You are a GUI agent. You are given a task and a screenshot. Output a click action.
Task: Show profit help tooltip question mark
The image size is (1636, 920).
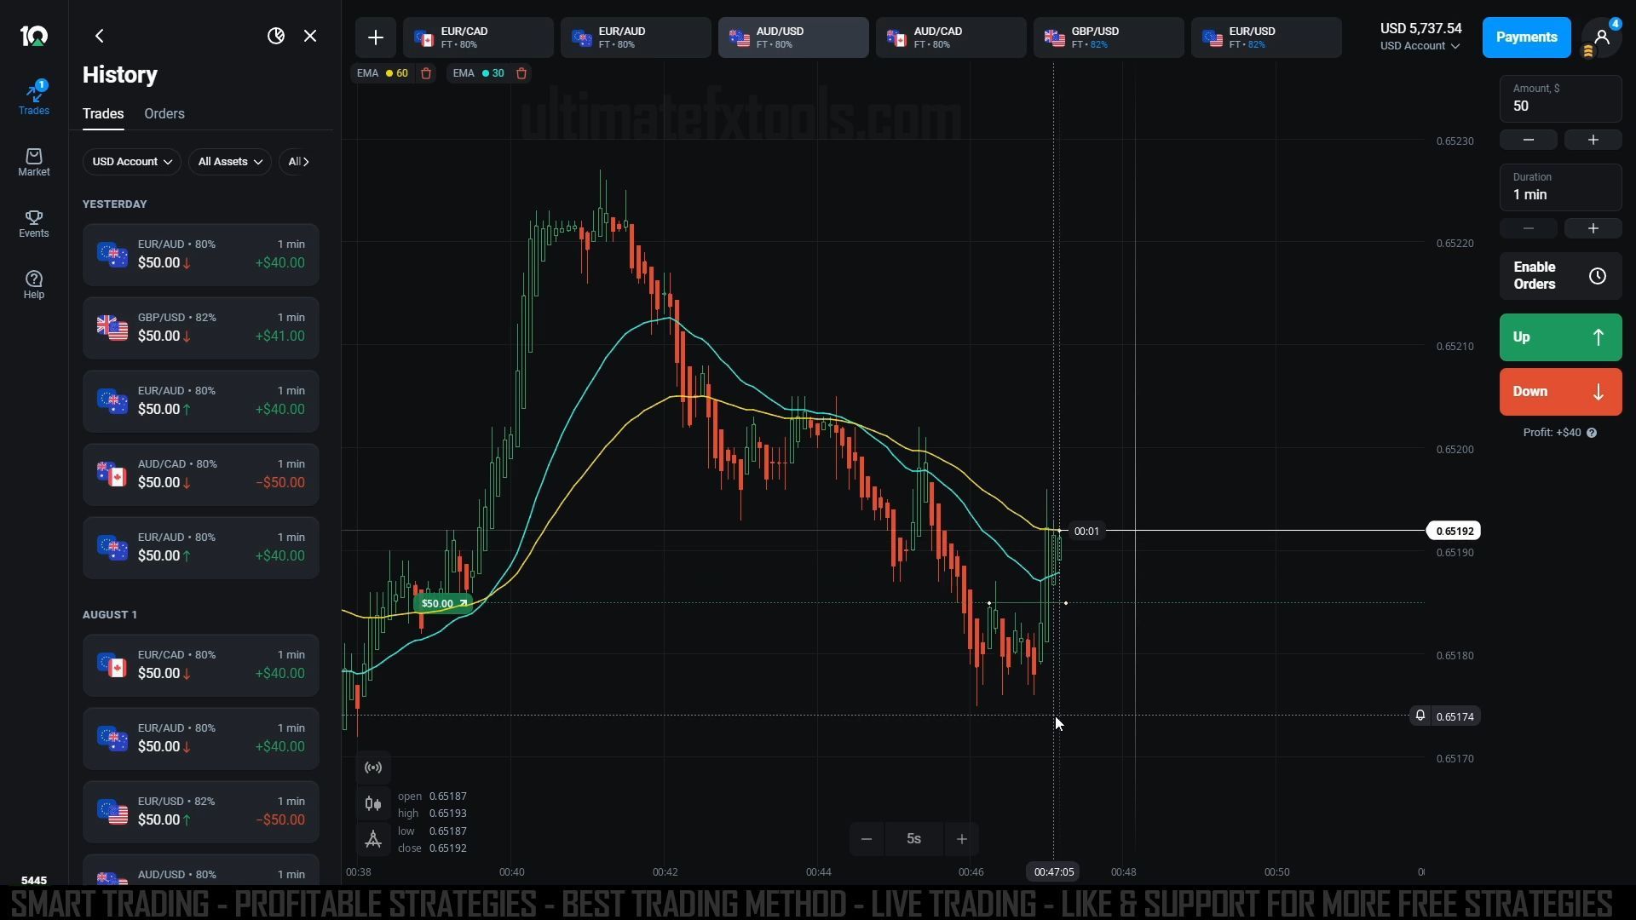(x=1592, y=433)
